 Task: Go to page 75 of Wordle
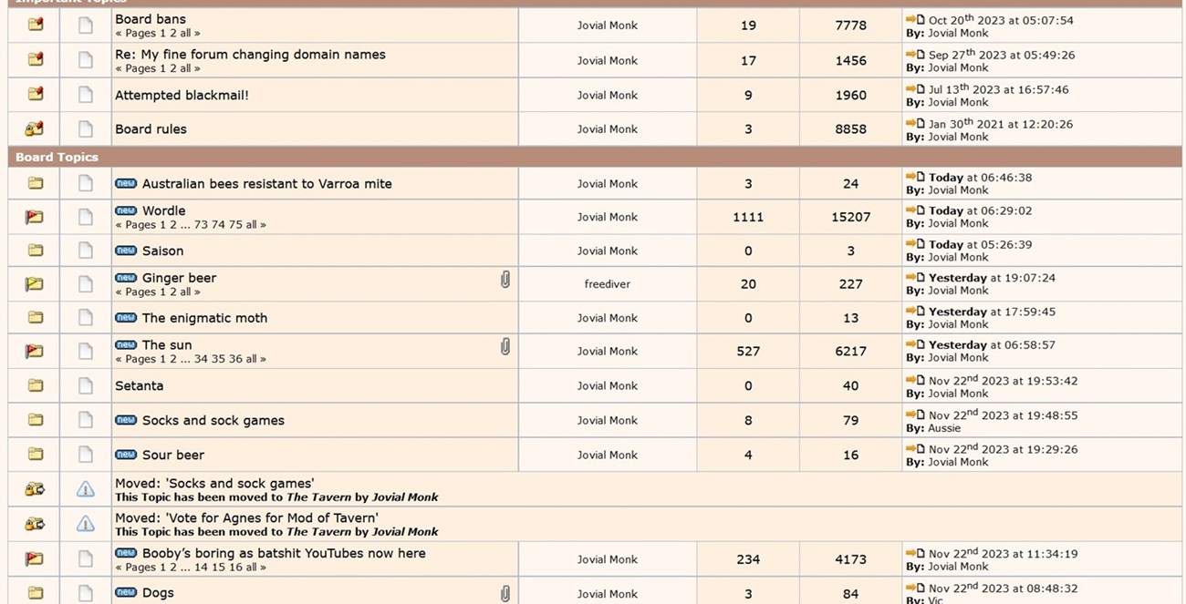235,225
